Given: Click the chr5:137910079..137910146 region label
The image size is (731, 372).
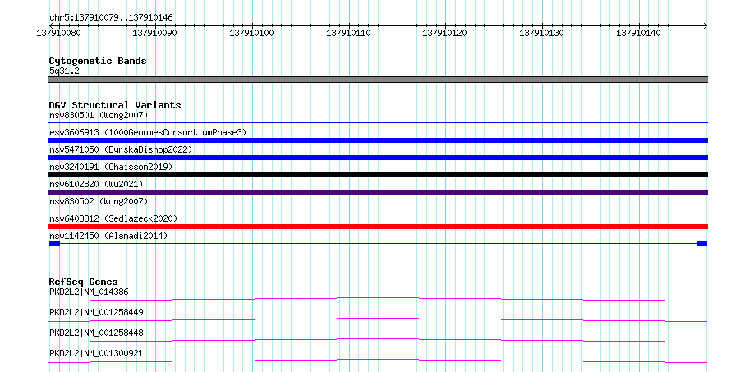Looking at the screenshot, I should tap(111, 17).
